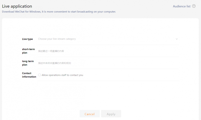Expand the Live type chevron arrow
The width and height of the screenshot is (201, 120).
(x=177, y=39)
